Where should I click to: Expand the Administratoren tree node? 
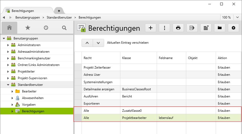(8, 45)
